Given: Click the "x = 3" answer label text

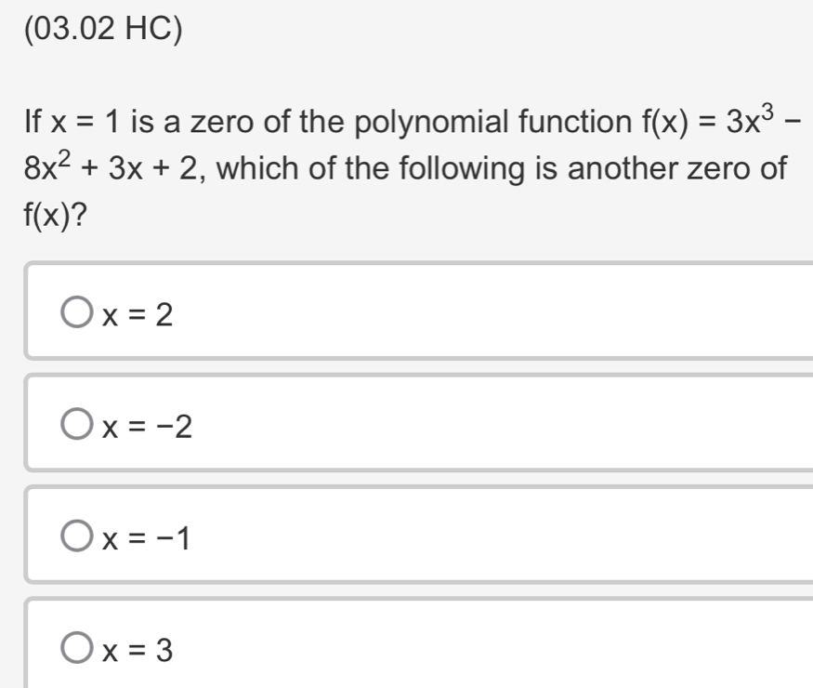Looking at the screenshot, I should point(138,651).
